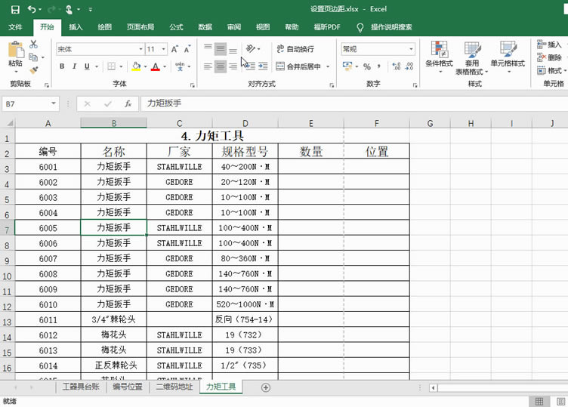Click the formula bar showing 力矩扳手
The width and height of the screenshot is (568, 407).
(x=353, y=103)
